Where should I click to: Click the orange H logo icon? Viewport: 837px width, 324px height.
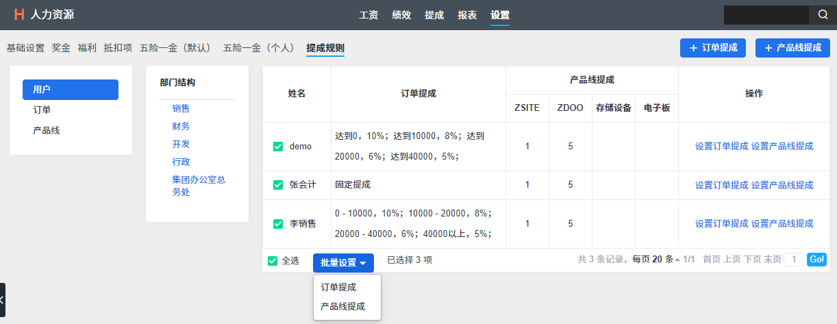[19, 14]
